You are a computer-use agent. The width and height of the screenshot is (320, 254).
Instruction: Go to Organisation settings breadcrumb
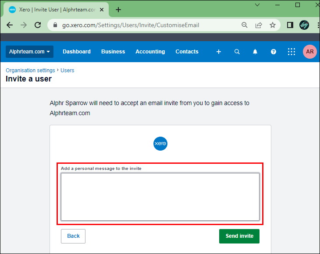30,71
